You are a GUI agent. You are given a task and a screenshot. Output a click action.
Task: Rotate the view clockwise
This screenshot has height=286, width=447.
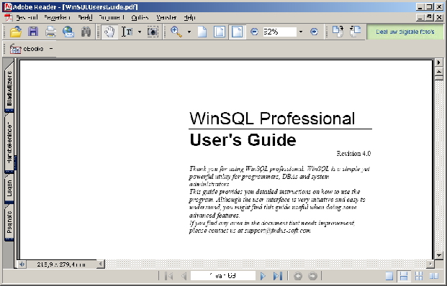pyautogui.click(x=338, y=32)
